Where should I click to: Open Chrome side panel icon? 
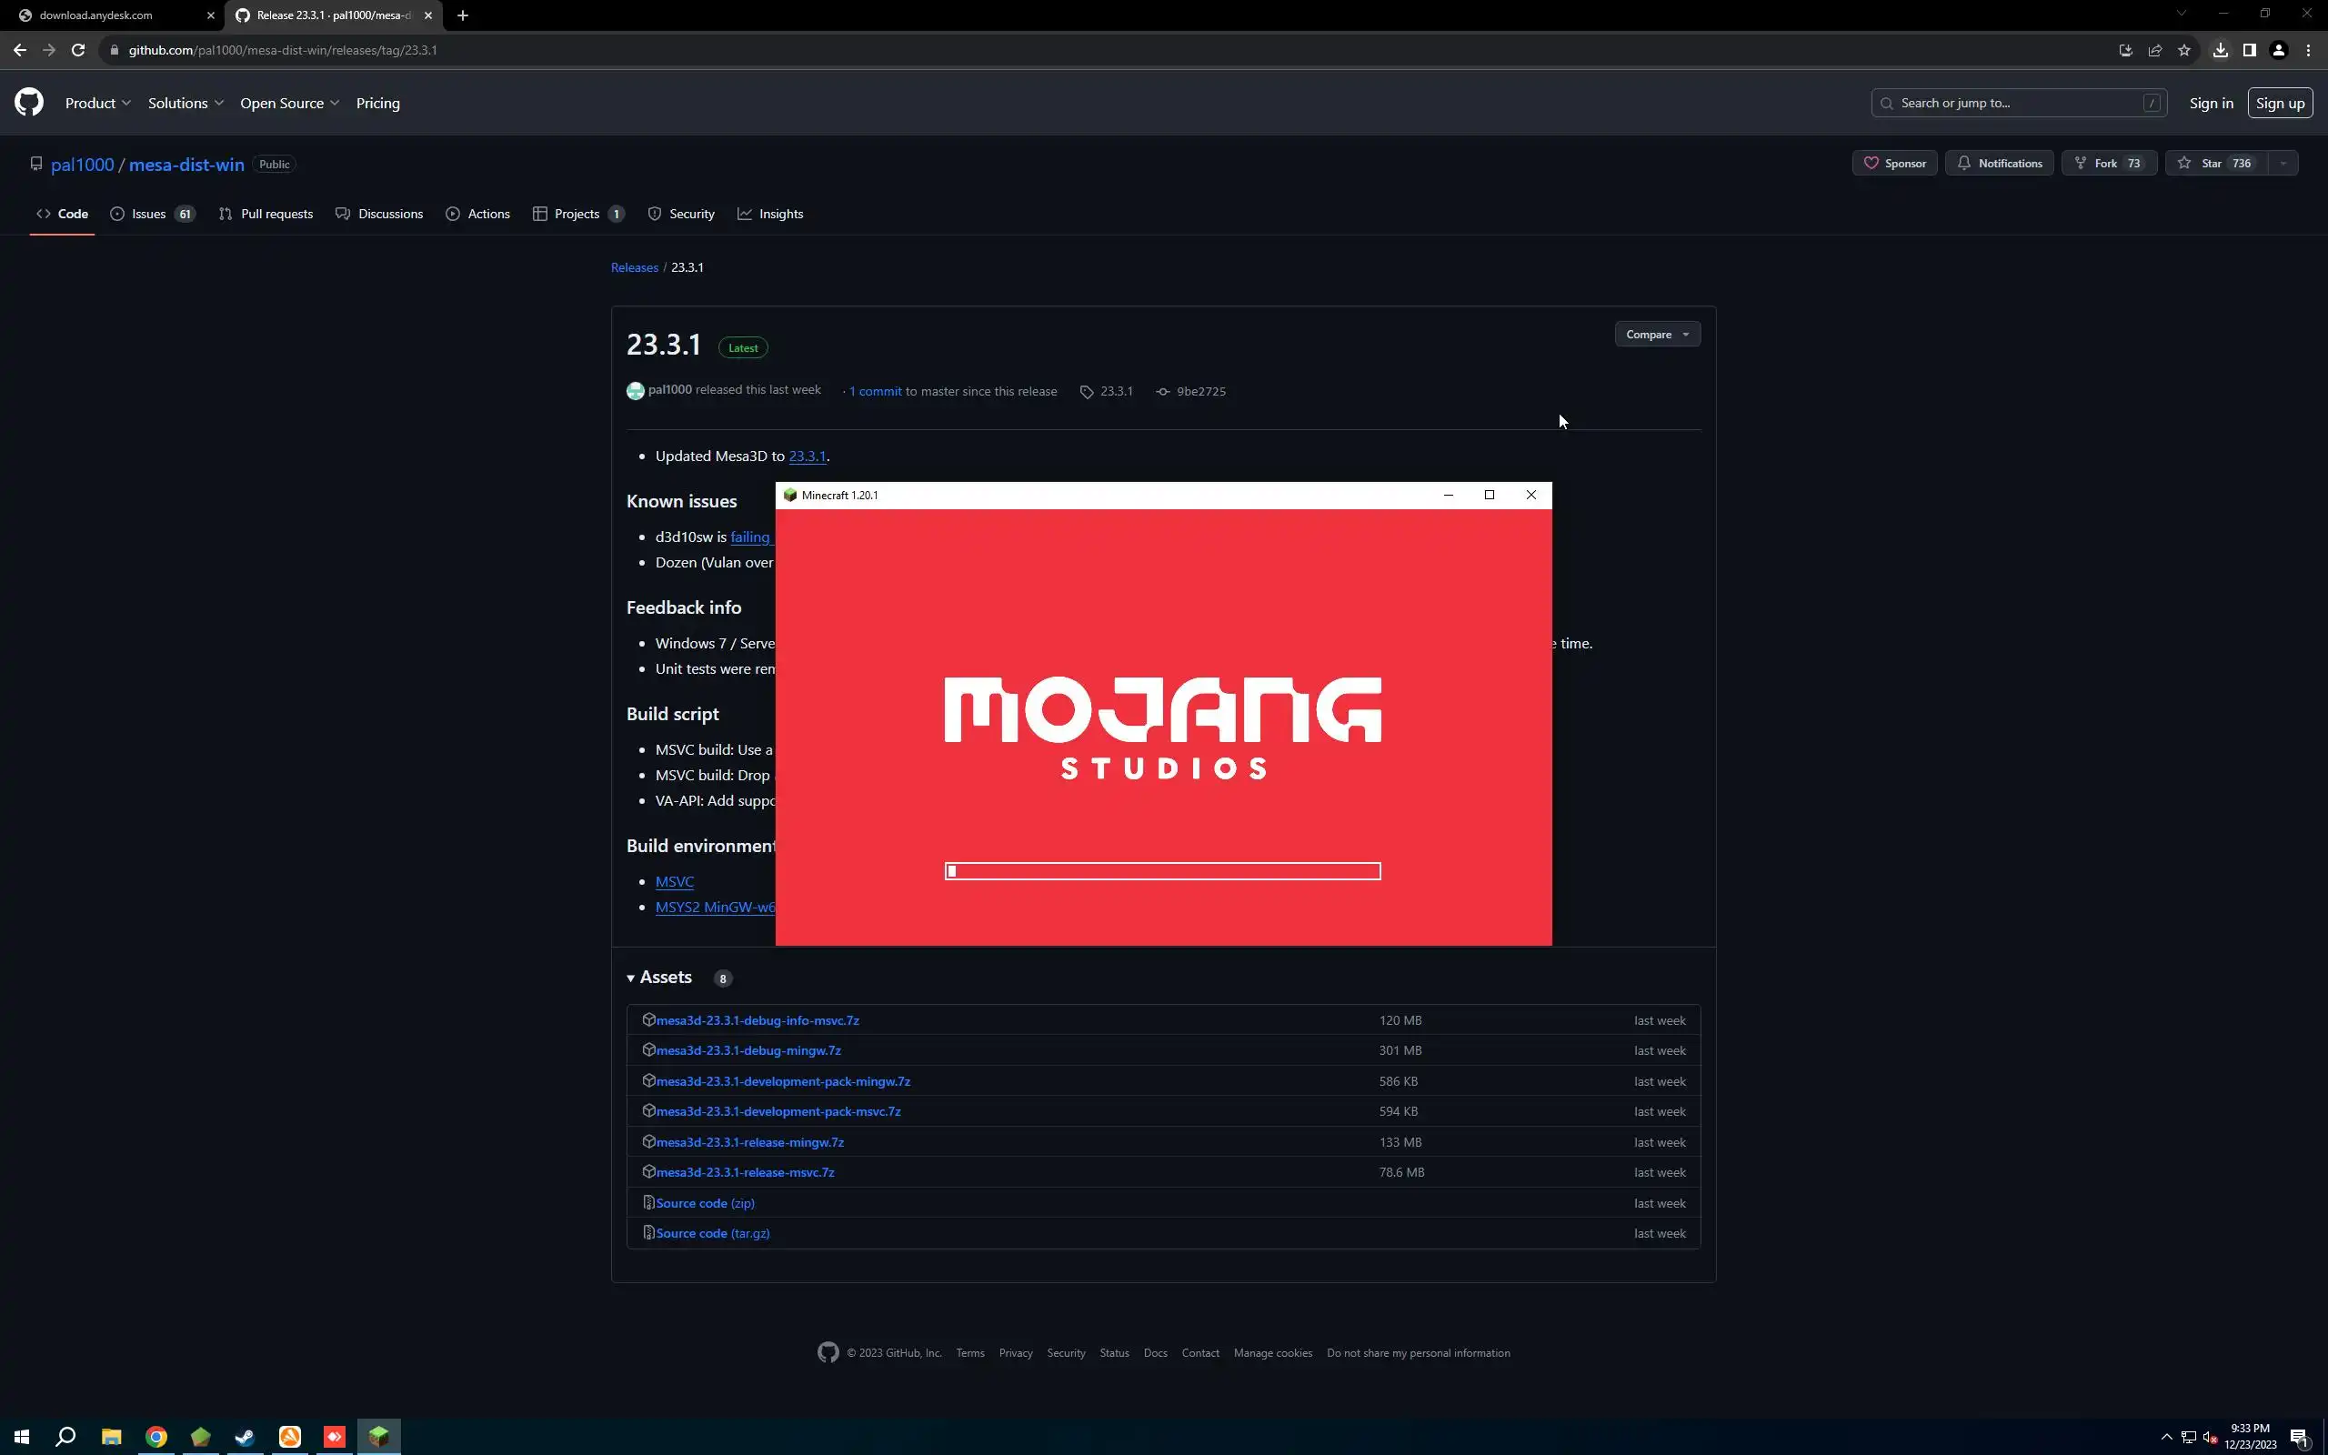click(x=2249, y=50)
